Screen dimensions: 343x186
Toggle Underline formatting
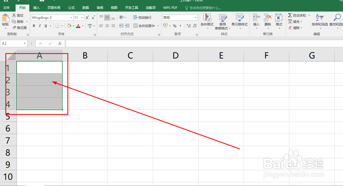tap(46, 26)
